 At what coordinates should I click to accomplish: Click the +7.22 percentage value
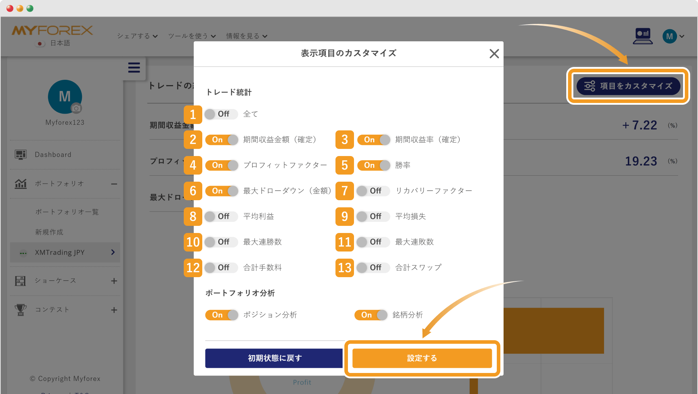pyautogui.click(x=640, y=125)
